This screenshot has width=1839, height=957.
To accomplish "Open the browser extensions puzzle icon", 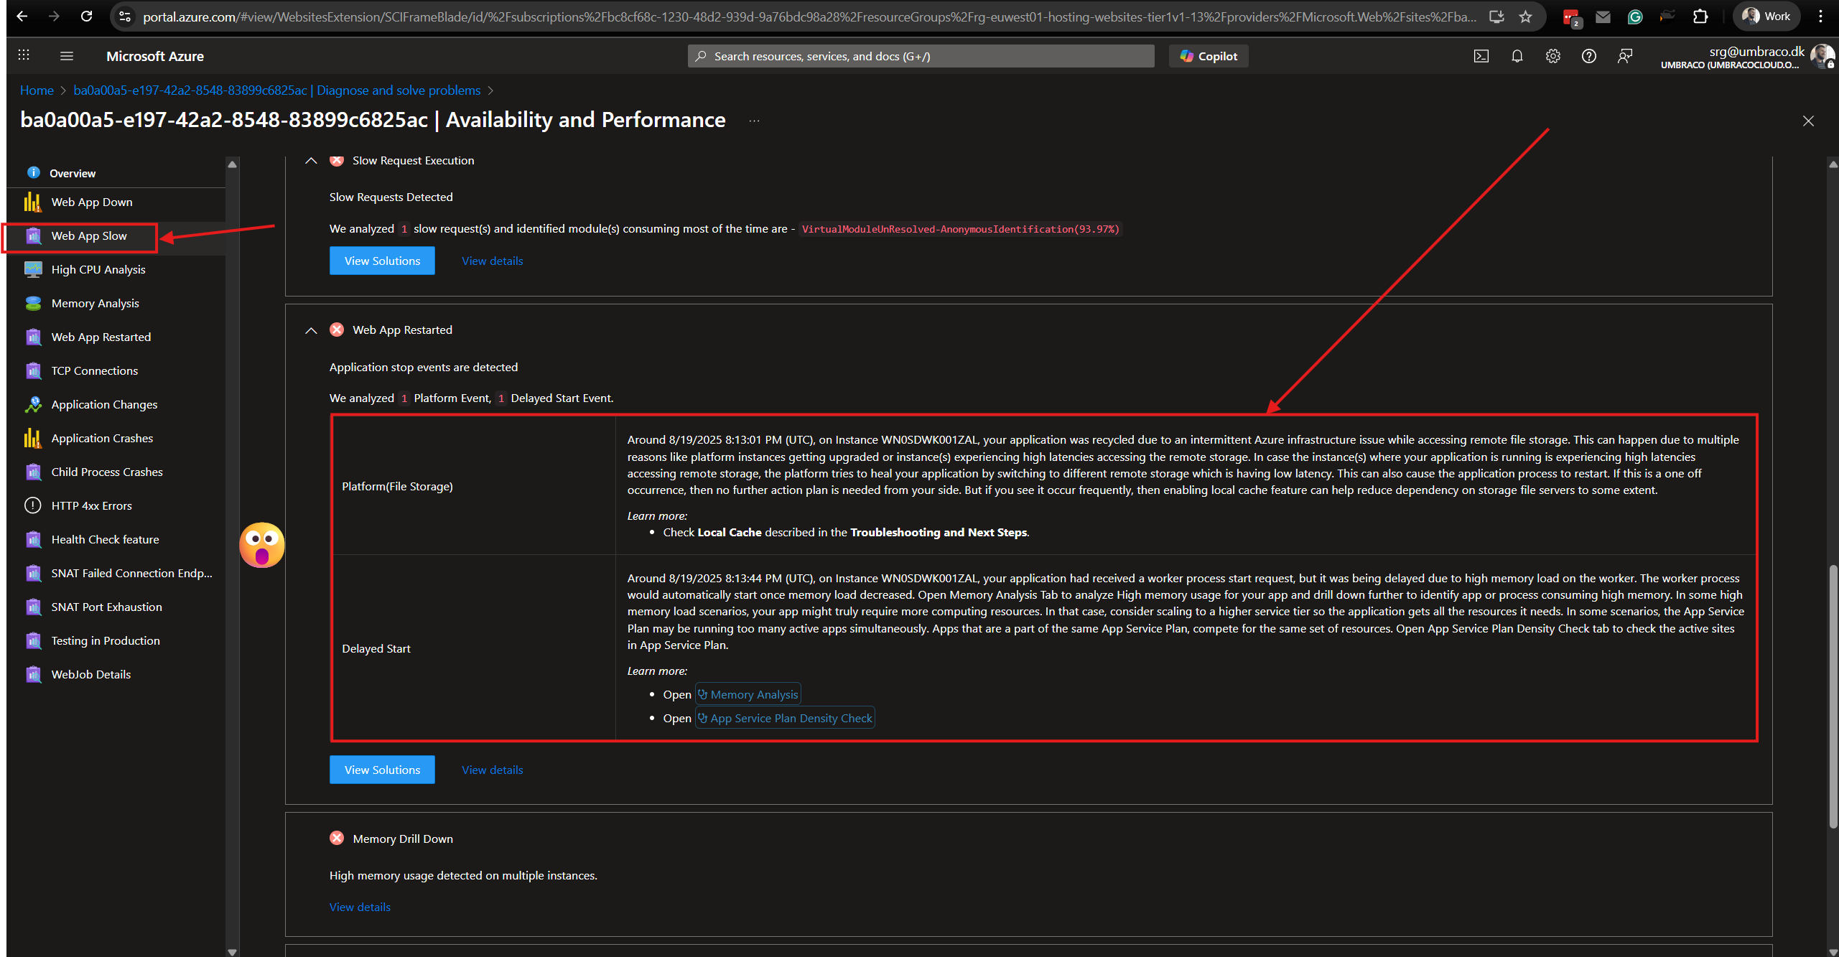I will tap(1700, 17).
